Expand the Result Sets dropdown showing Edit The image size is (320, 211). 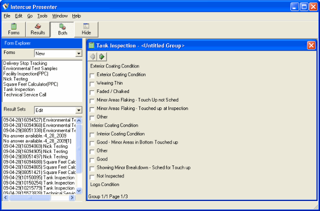click(78, 110)
